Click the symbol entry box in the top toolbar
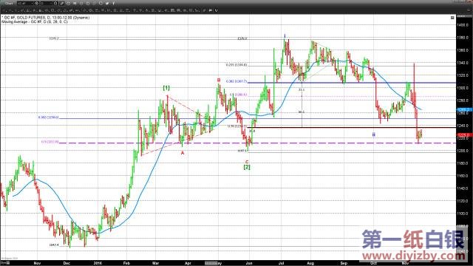Image resolution: width=473 pixels, height=266 pixels. click(x=25, y=3)
